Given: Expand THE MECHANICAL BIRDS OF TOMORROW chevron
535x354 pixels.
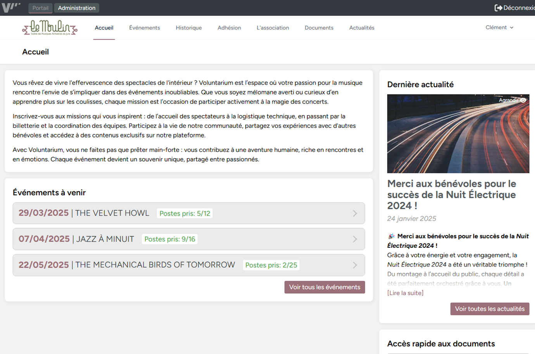Looking at the screenshot, I should pos(355,265).
